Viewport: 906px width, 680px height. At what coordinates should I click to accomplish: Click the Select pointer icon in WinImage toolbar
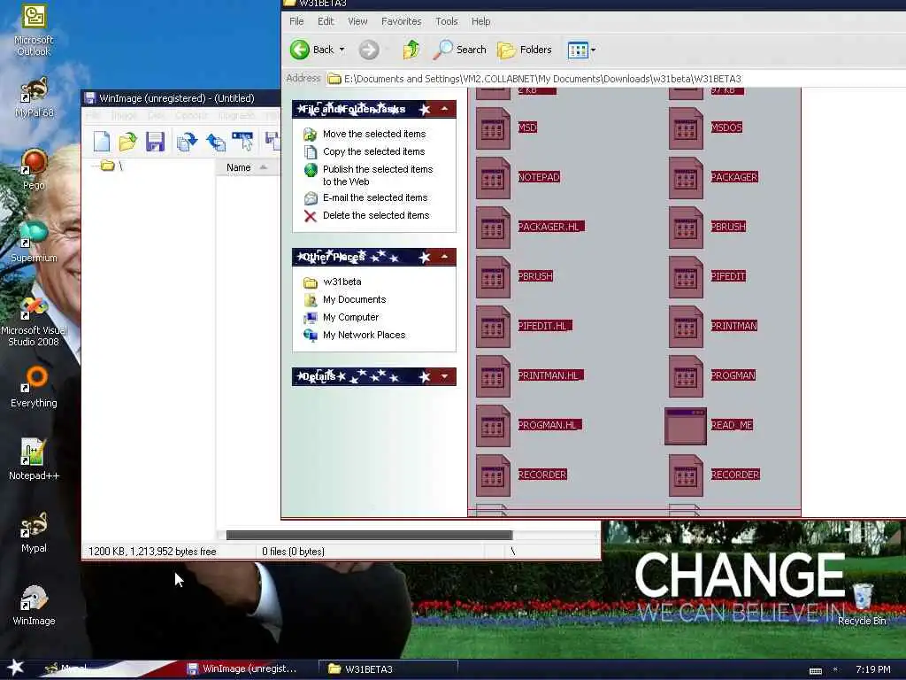coord(242,141)
